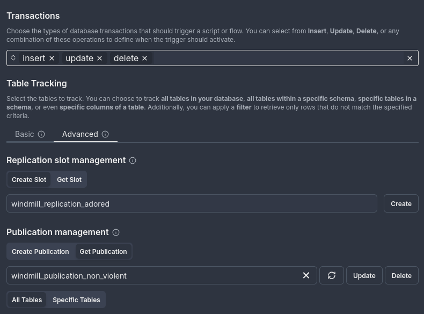
Task: Switch to the Advanced tab
Action: (x=80, y=134)
